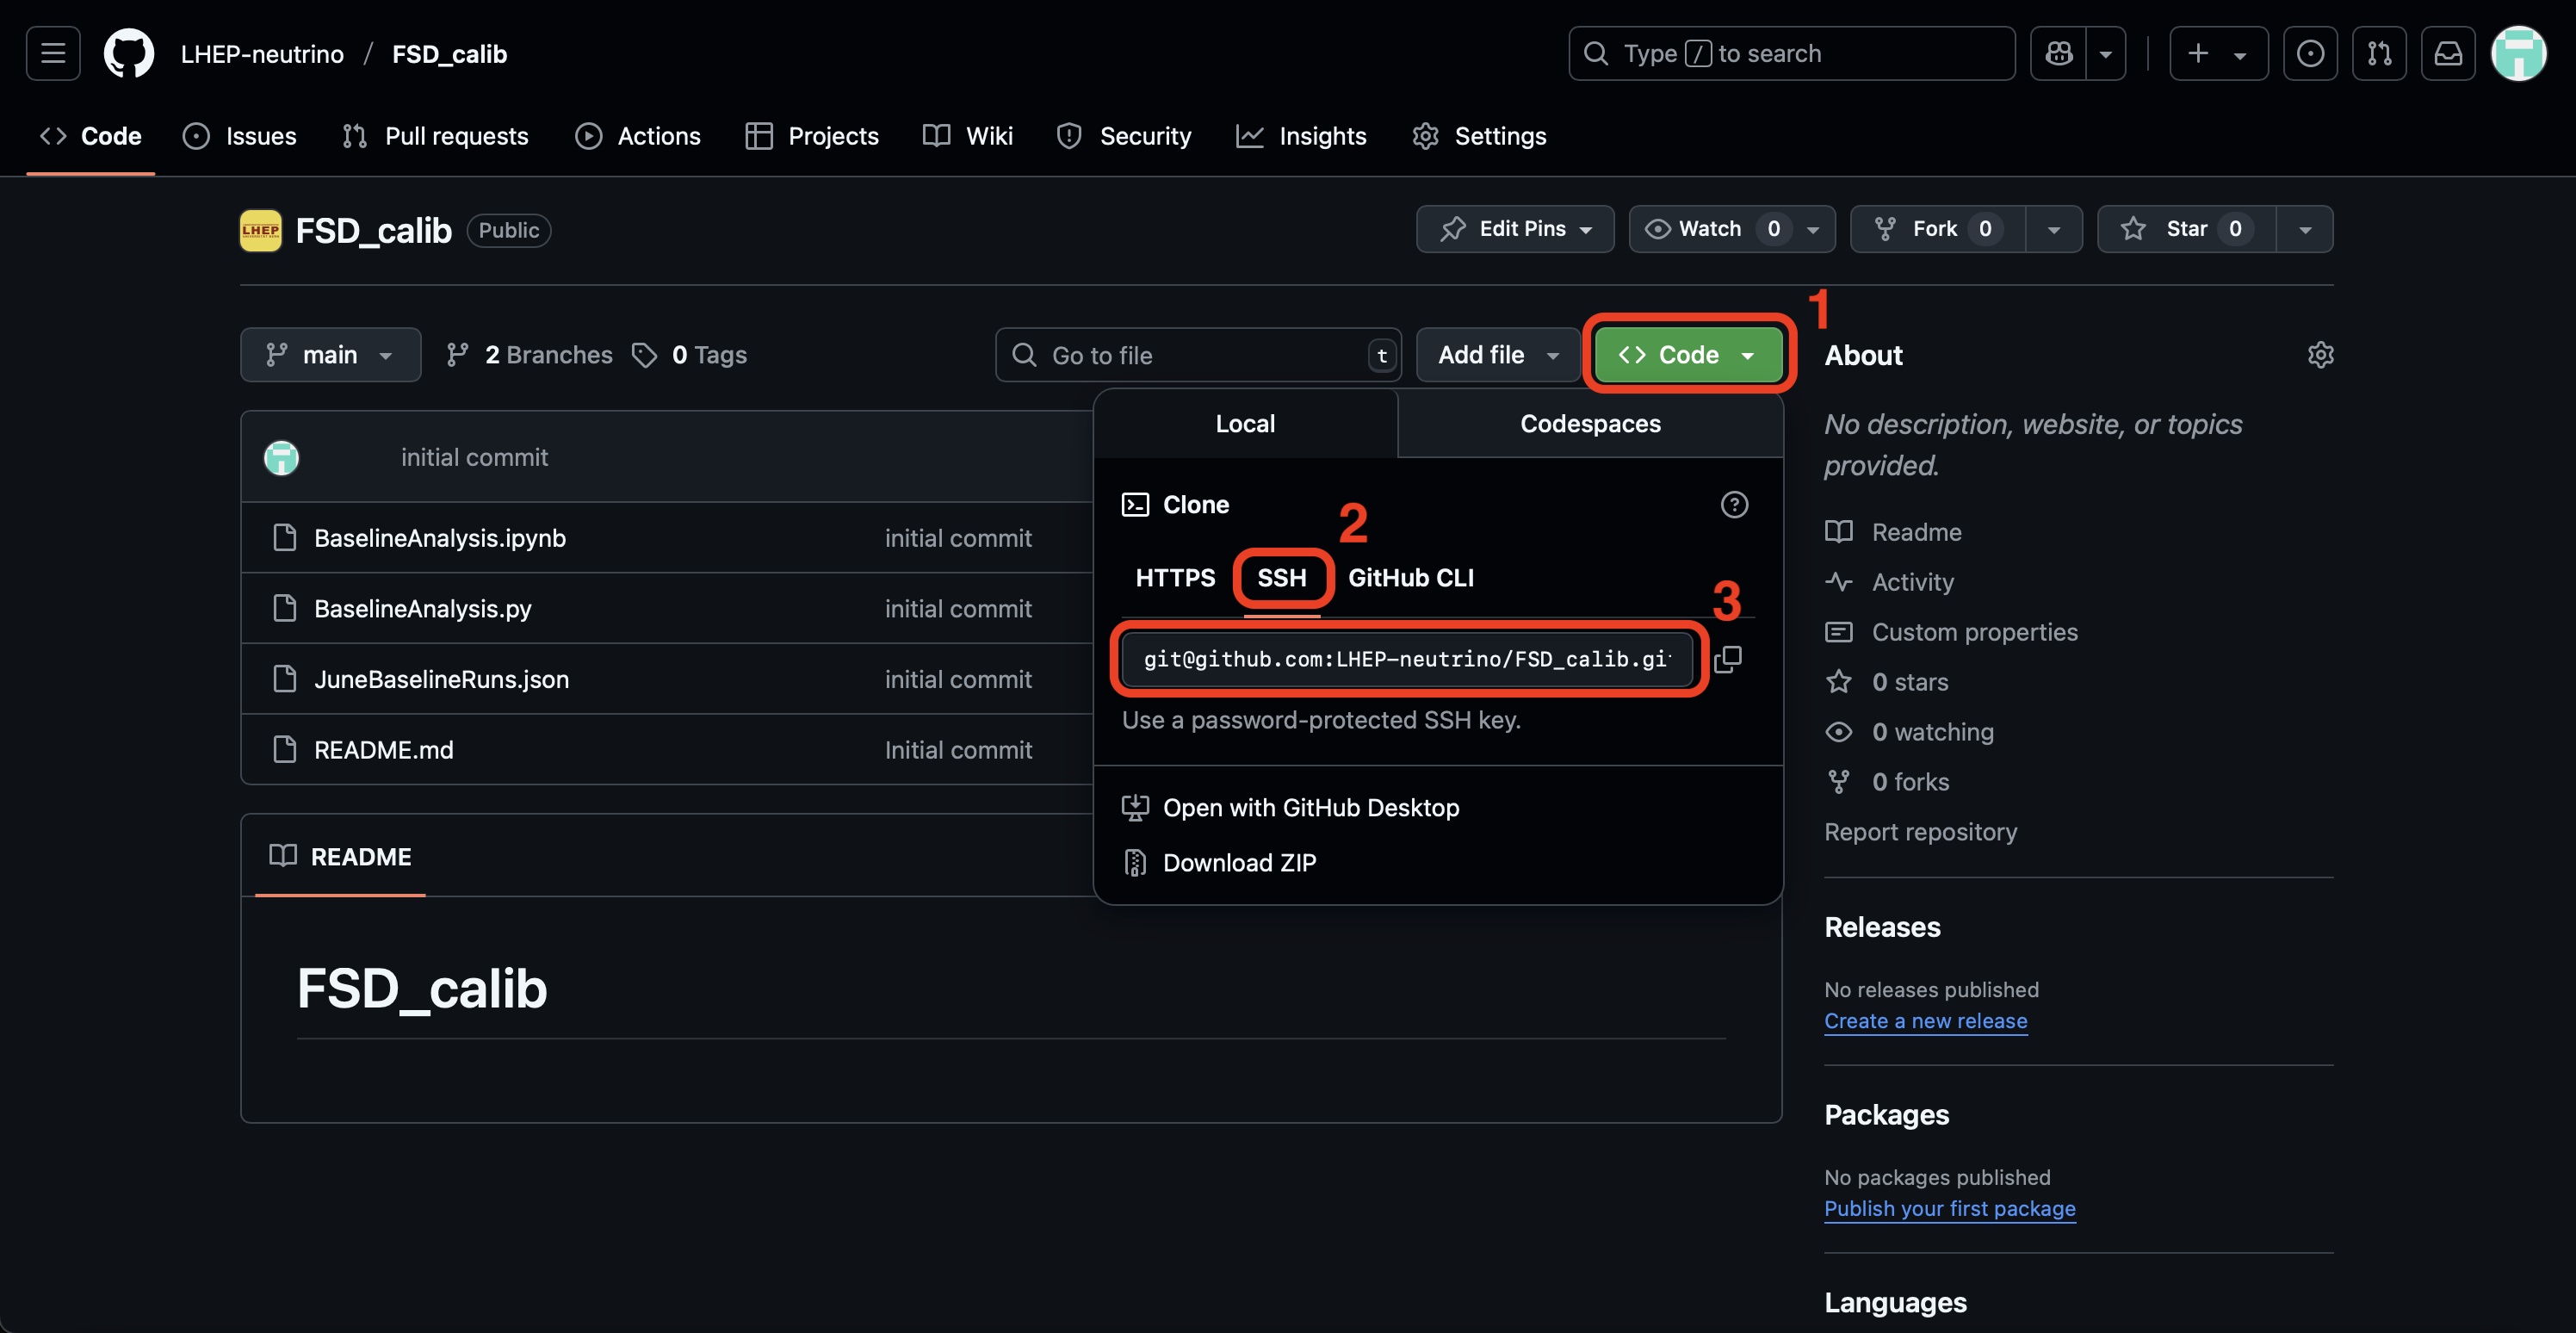The height and width of the screenshot is (1333, 2576).
Task: Open the hamburger navigation menu
Action: pos(53,53)
